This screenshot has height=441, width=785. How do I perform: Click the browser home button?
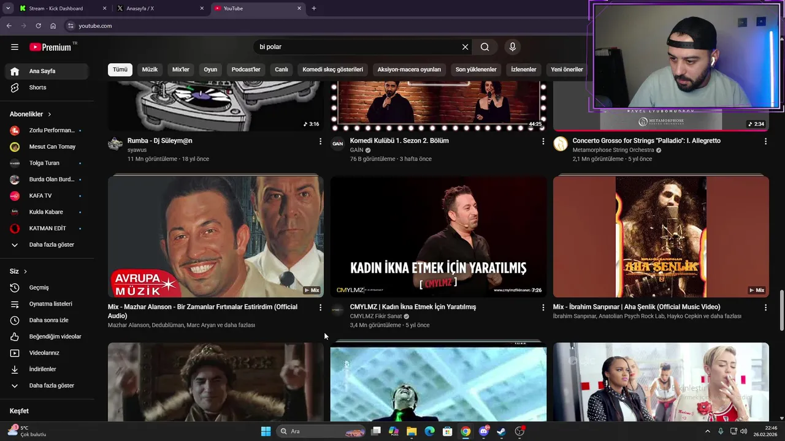click(x=53, y=26)
